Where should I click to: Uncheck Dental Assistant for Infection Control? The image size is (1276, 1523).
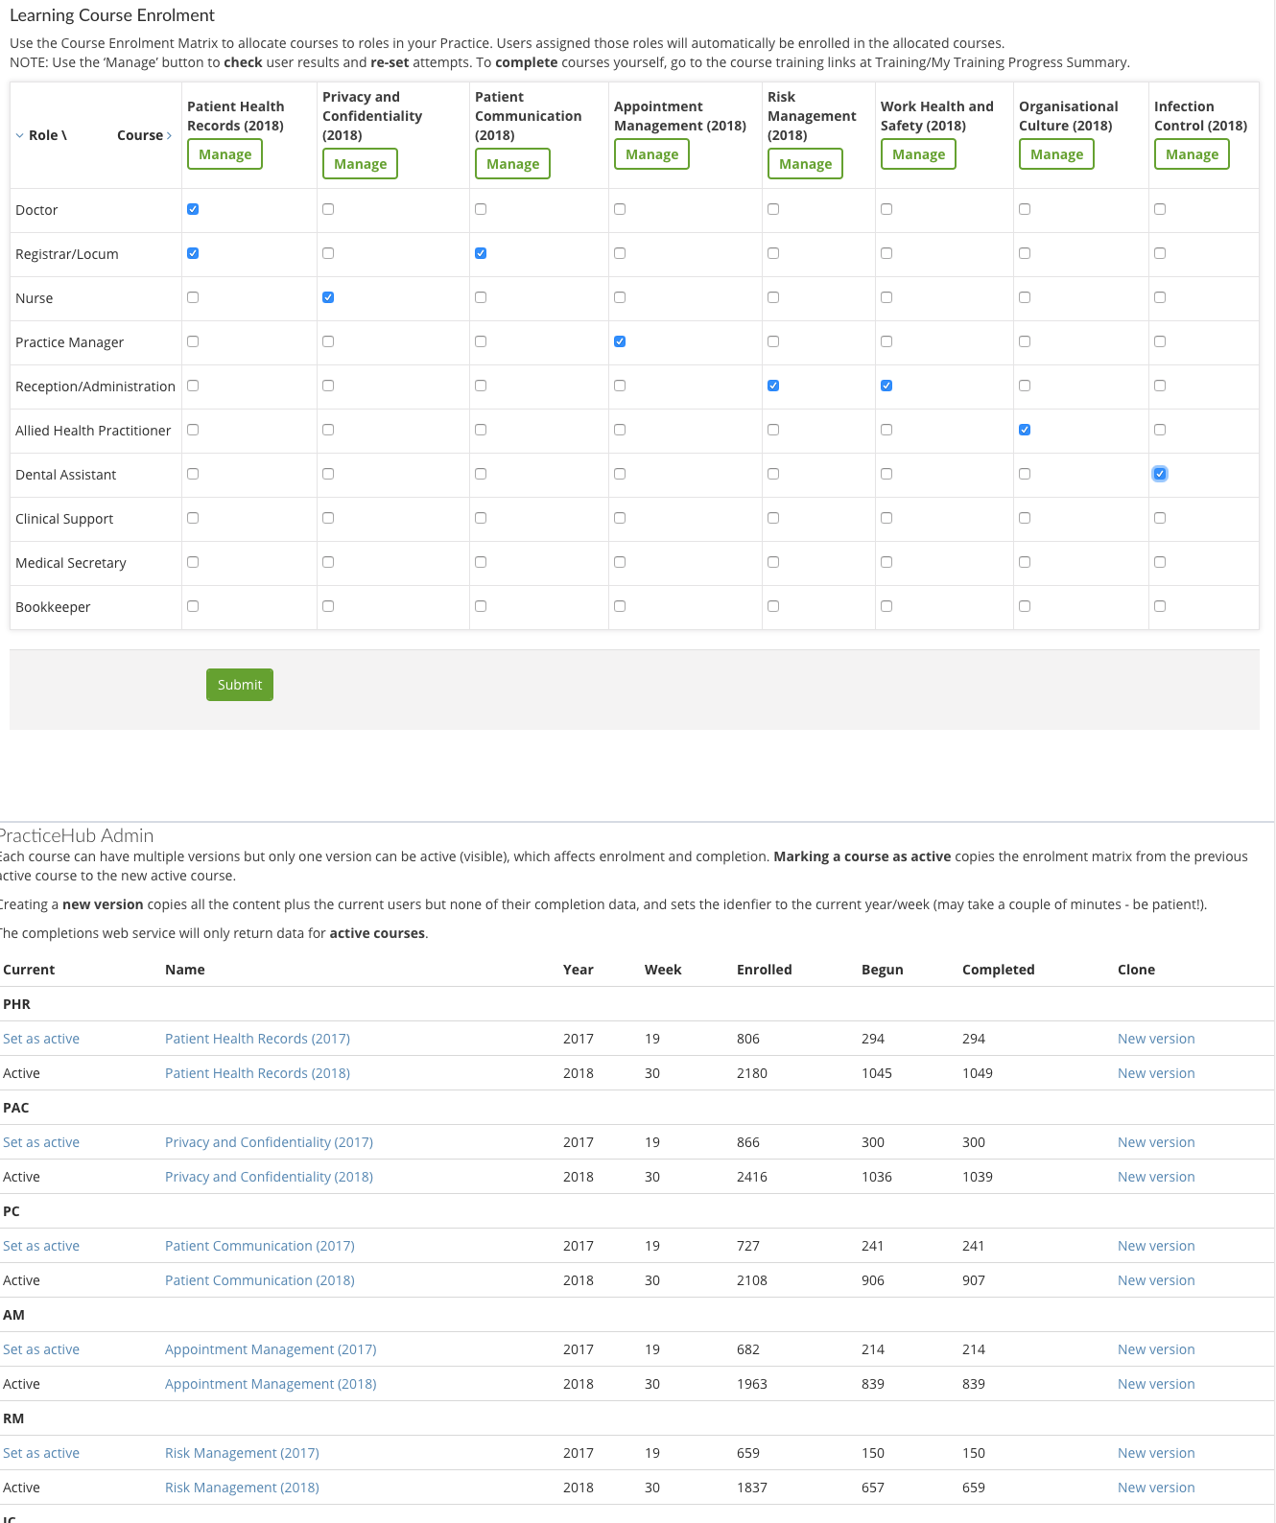tap(1160, 474)
